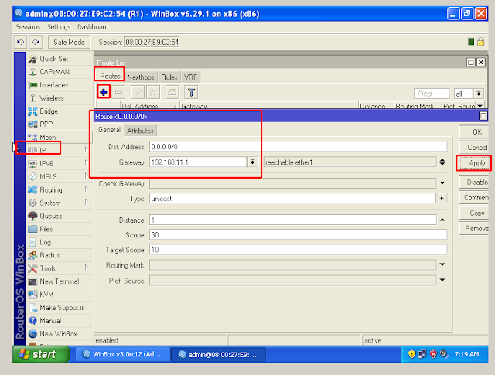
Task: Open the Bridge menu
Action: coord(48,111)
